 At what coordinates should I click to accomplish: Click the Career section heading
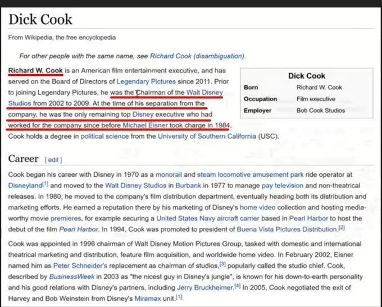[23, 159]
